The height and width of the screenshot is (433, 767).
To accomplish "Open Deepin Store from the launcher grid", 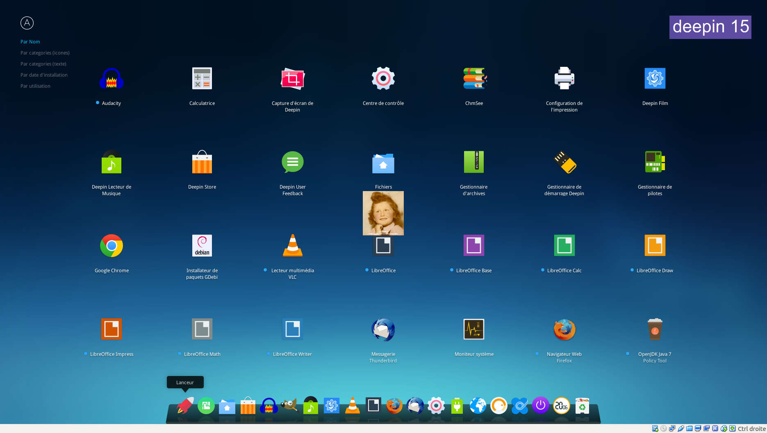I will click(202, 162).
